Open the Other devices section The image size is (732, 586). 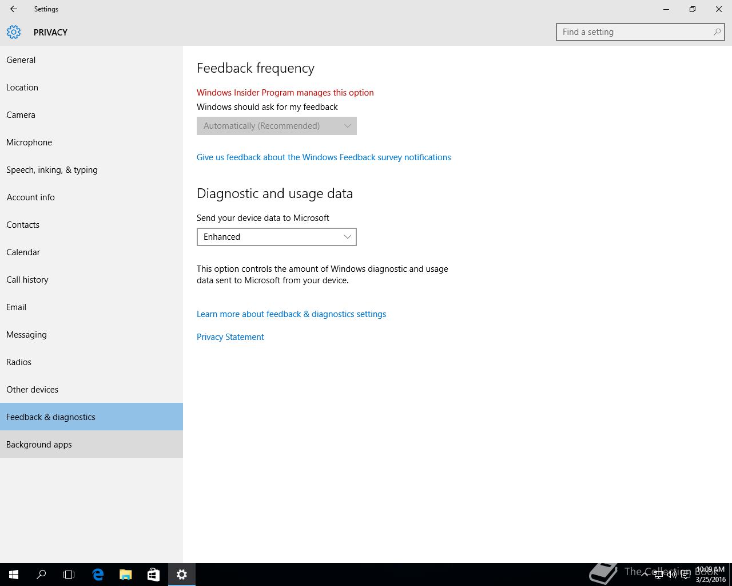point(91,389)
